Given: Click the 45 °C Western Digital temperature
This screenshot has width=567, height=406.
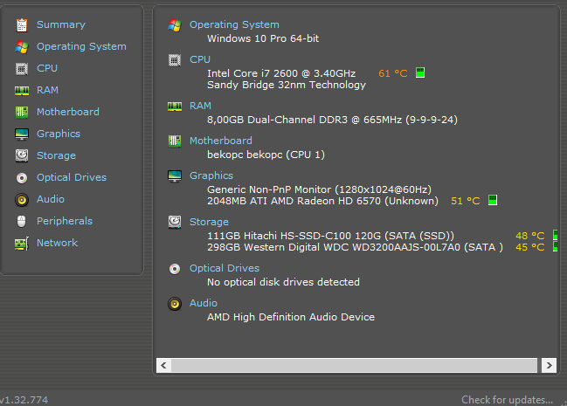Looking at the screenshot, I should (x=529, y=247).
